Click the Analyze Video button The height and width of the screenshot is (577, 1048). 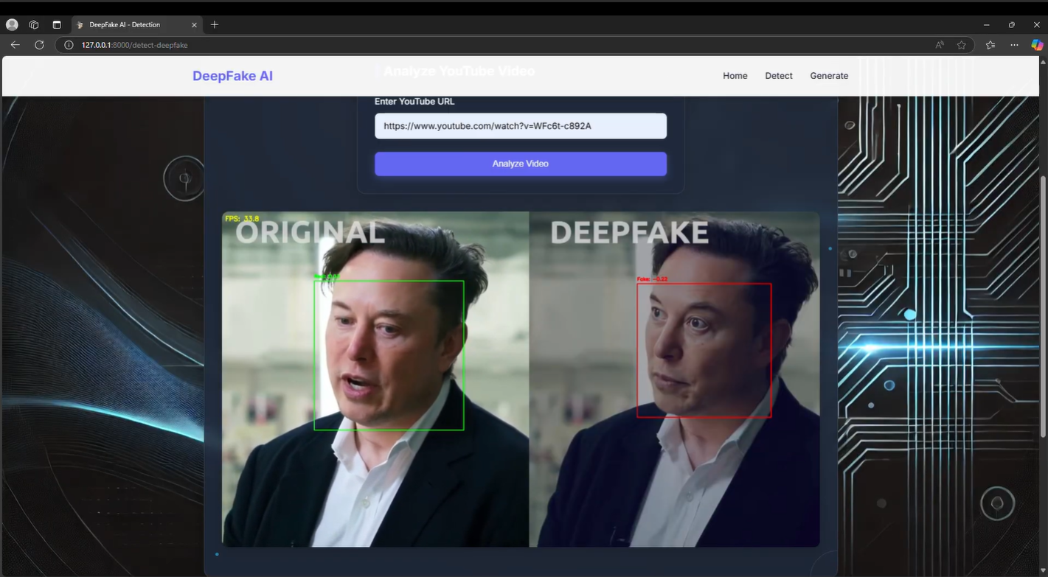tap(521, 164)
